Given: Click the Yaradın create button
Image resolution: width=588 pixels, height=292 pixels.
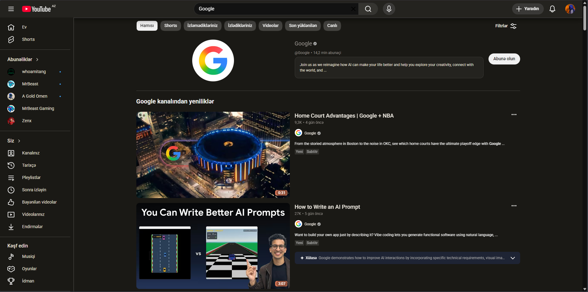Looking at the screenshot, I should pyautogui.click(x=528, y=9).
